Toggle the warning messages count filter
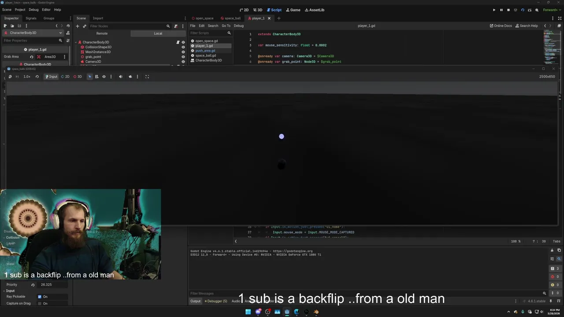Image resolution: width=564 pixels, height=317 pixels. [555, 285]
